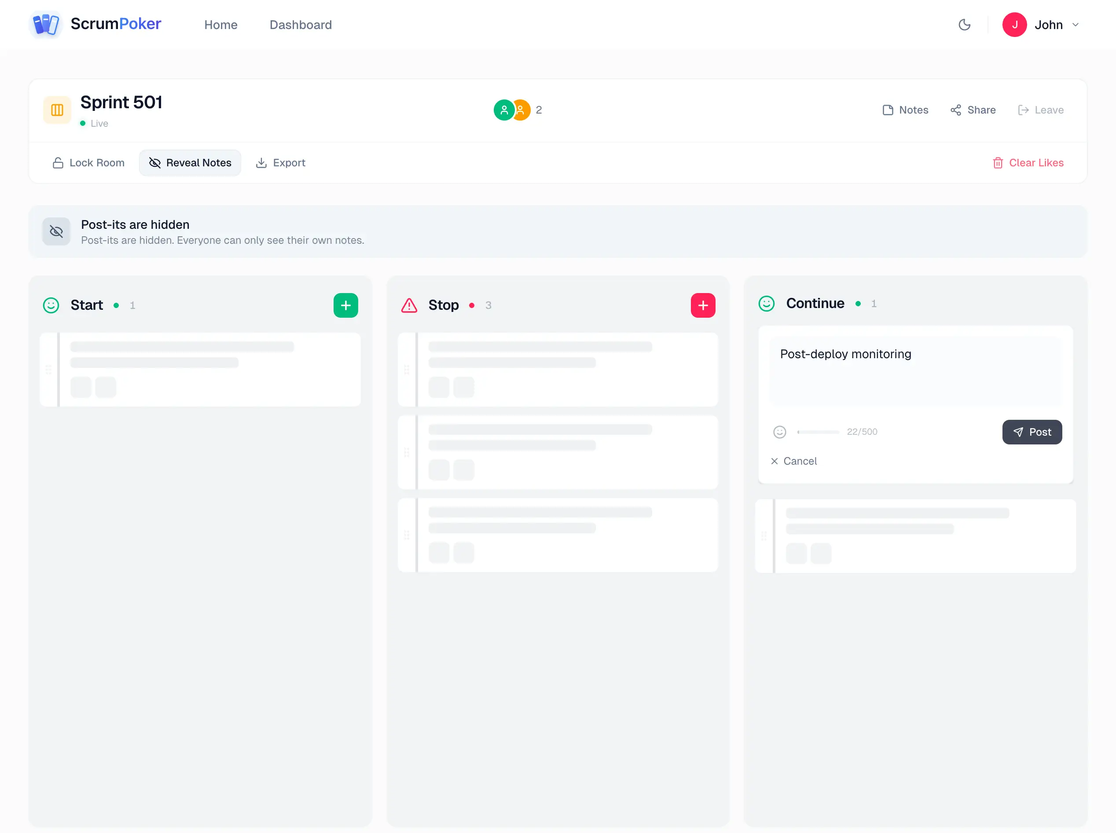Click the Sprint 501 board icon

point(57,110)
